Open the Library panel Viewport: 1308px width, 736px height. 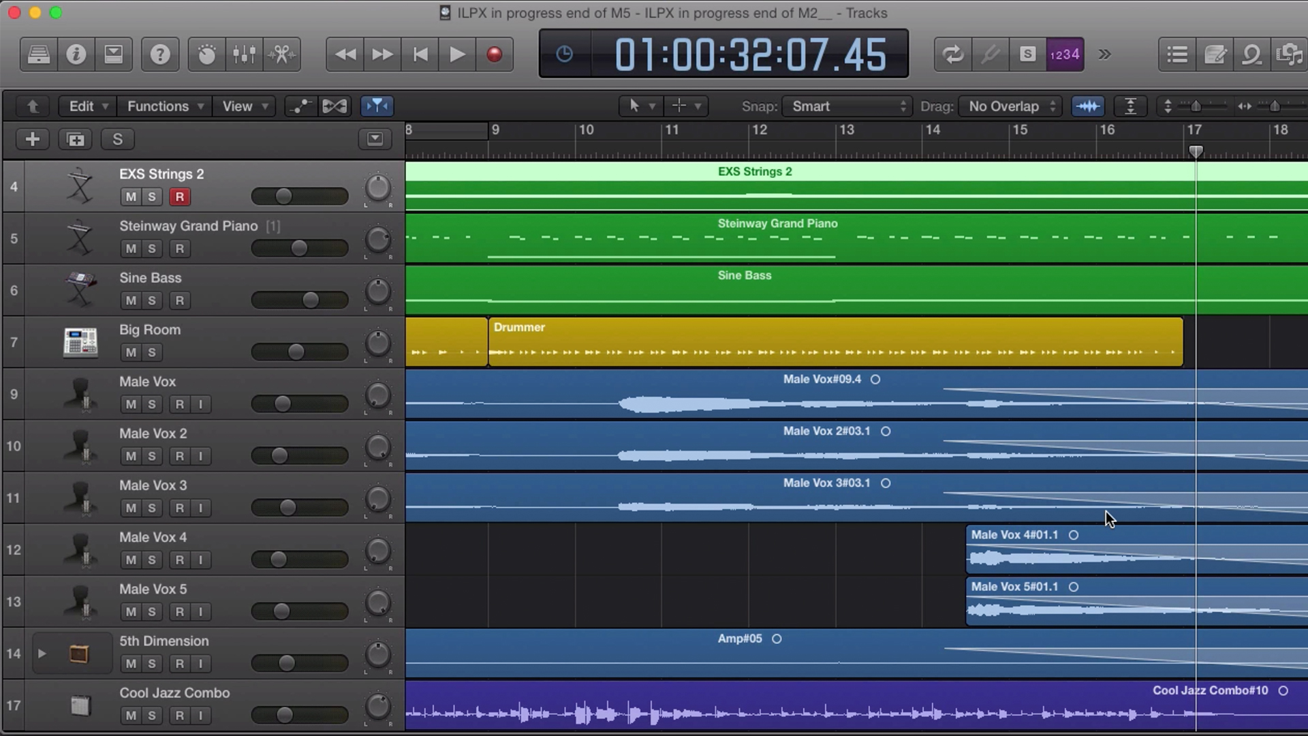[38, 55]
